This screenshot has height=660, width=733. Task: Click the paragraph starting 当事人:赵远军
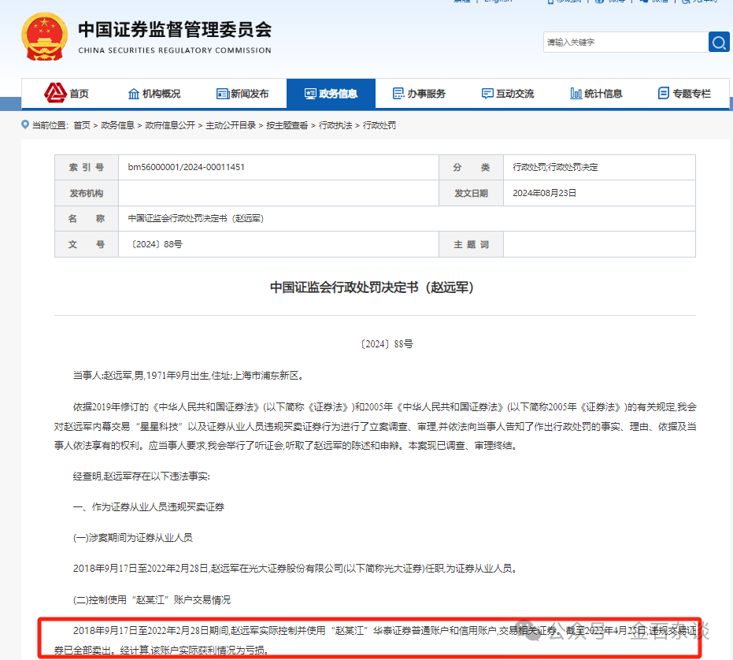pyautogui.click(x=190, y=376)
